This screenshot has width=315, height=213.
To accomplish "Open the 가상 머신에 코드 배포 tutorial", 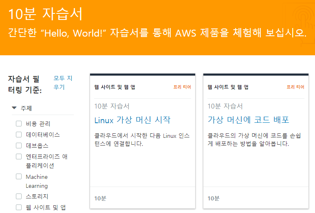I will click(248, 120).
